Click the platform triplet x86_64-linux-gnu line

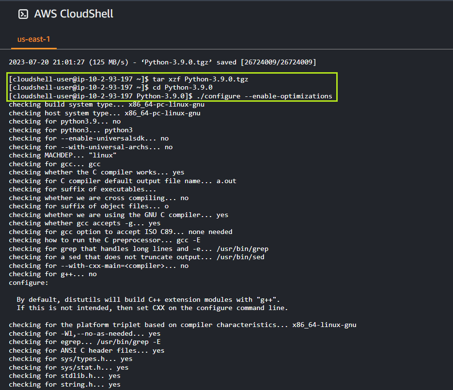(182, 325)
